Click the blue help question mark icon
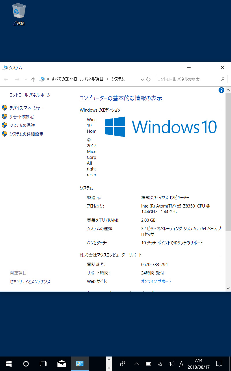 pos(221,90)
